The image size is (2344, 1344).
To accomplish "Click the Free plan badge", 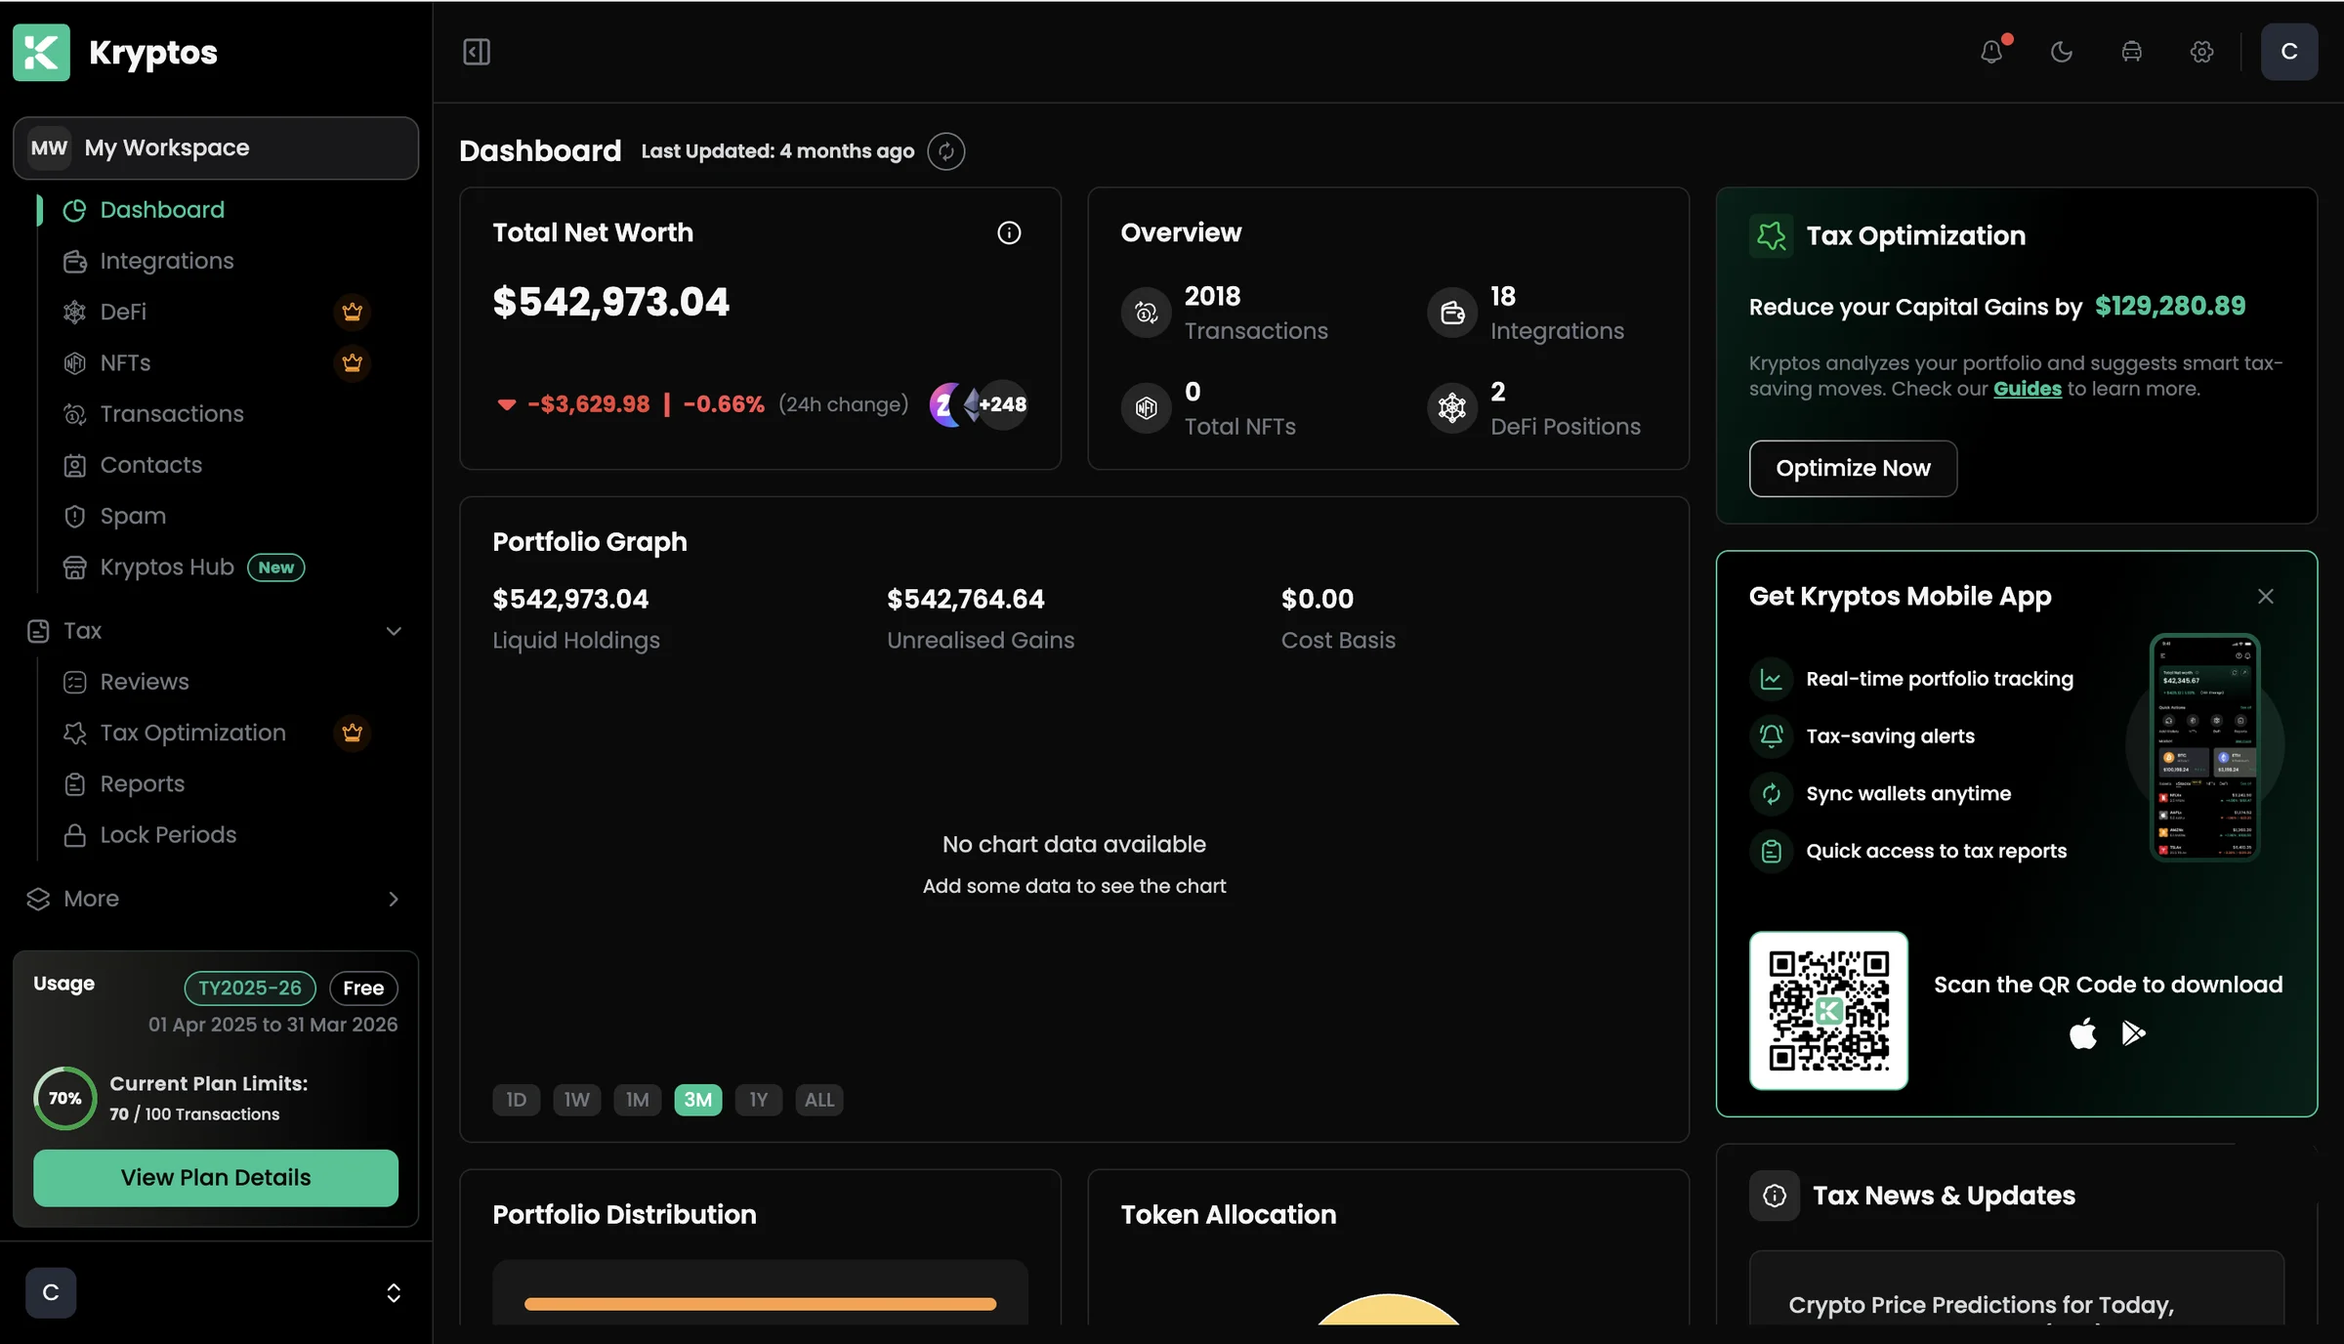I will pos(363,987).
